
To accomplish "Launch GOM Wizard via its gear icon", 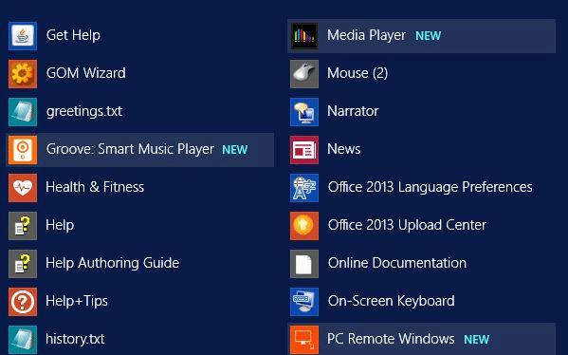I will tap(23, 74).
